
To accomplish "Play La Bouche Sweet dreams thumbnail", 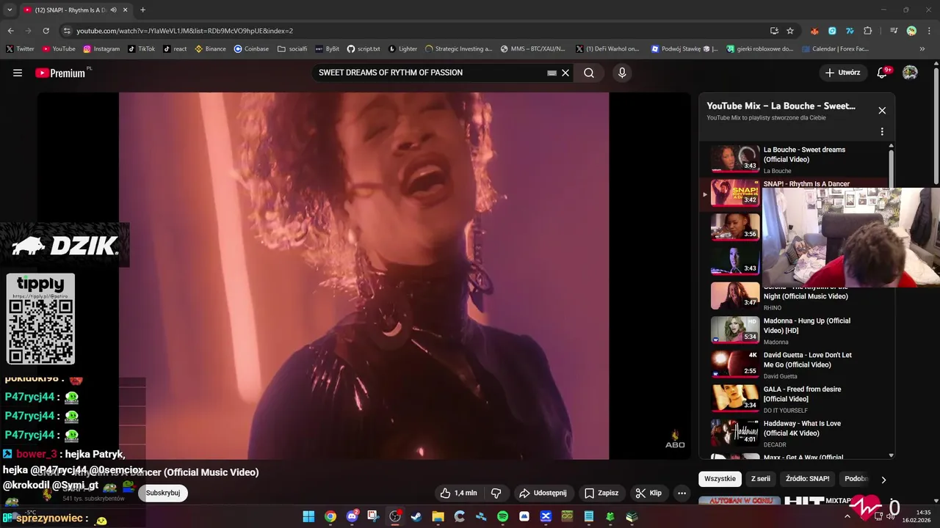I will [x=734, y=158].
